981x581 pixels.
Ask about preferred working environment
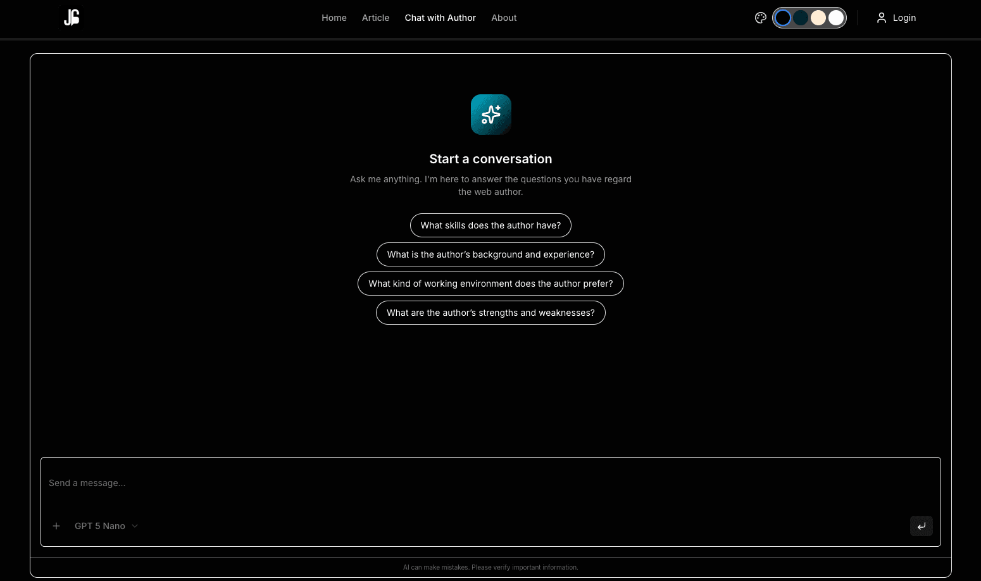(x=490, y=284)
